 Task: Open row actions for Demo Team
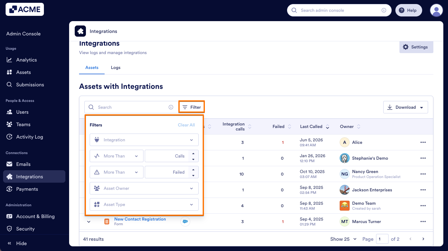[423, 206]
